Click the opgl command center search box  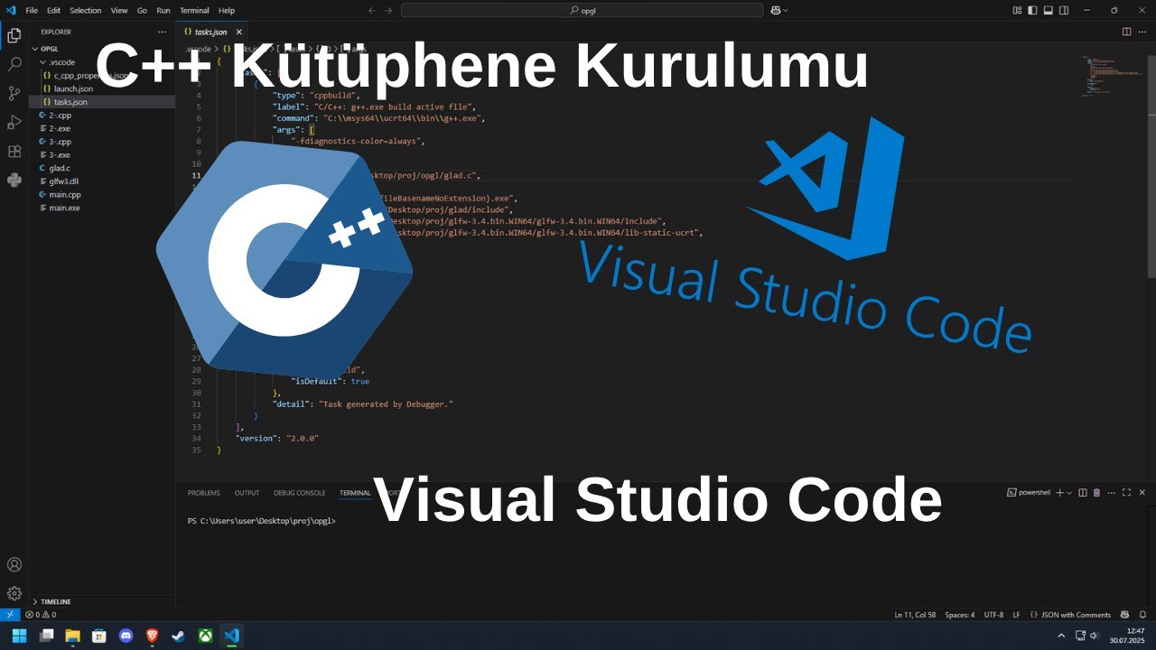582,10
